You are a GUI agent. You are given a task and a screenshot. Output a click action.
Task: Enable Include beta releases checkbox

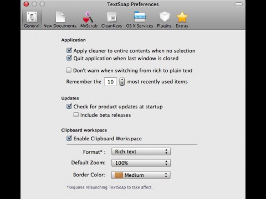click(x=76, y=115)
